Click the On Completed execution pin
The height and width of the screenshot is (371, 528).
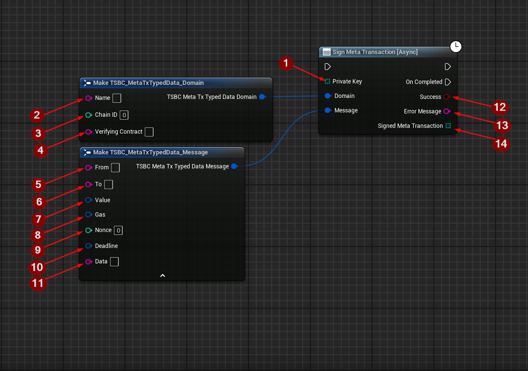(447, 82)
